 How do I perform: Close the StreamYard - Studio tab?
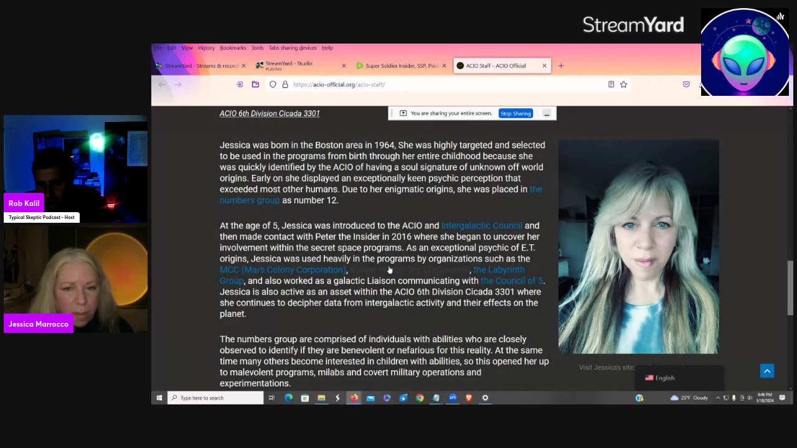point(344,65)
